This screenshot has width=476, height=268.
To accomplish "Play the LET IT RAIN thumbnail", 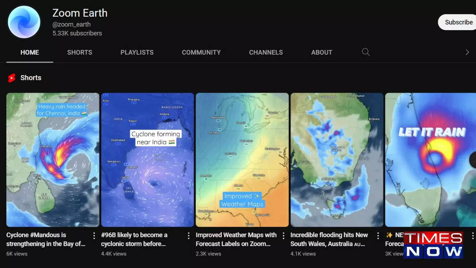I will [x=431, y=160].
